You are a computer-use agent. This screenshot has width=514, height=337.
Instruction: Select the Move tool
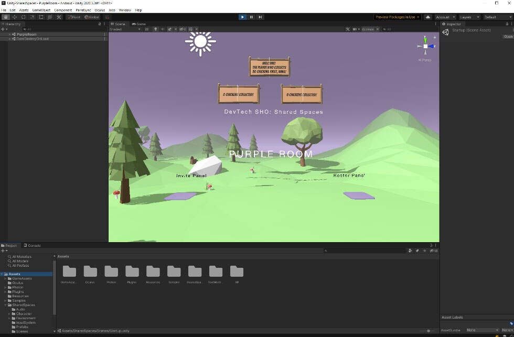tap(14, 17)
